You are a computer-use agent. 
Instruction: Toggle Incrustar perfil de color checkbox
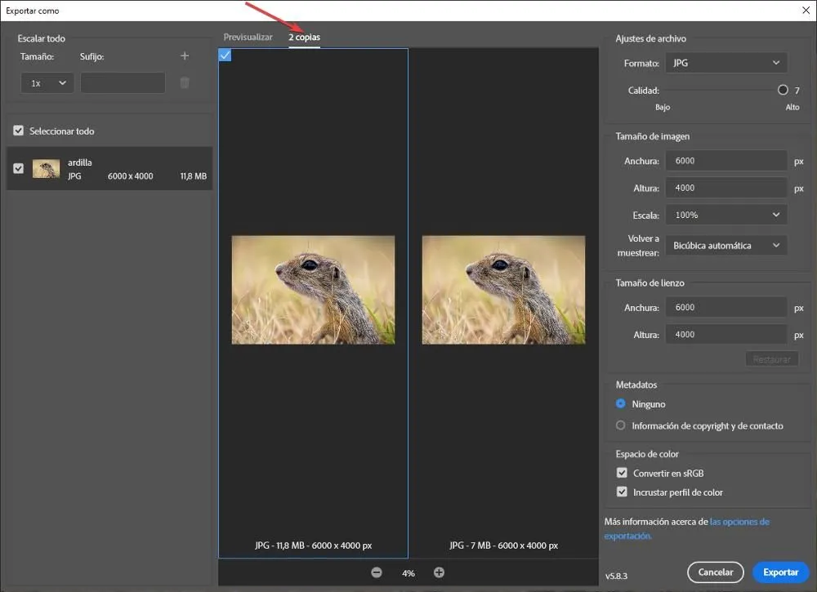tap(622, 492)
